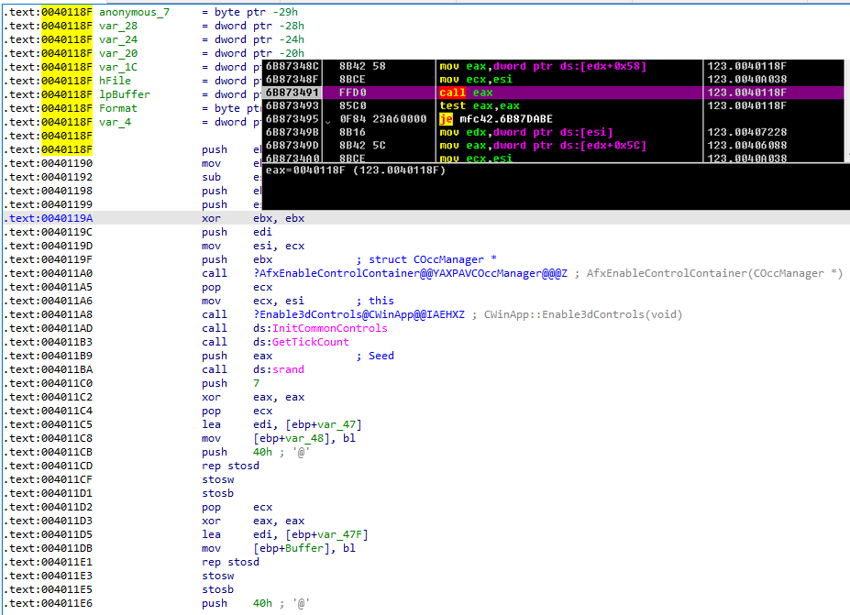Open the GetTickCount import reference

tap(311, 343)
